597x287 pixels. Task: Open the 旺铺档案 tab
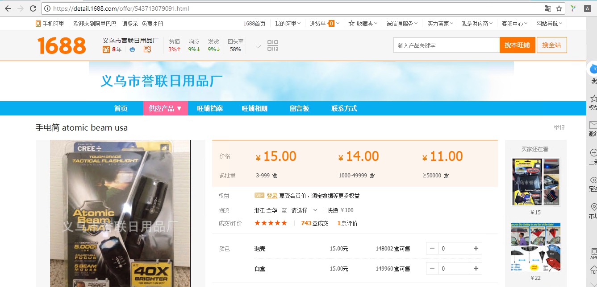pyautogui.click(x=210, y=108)
